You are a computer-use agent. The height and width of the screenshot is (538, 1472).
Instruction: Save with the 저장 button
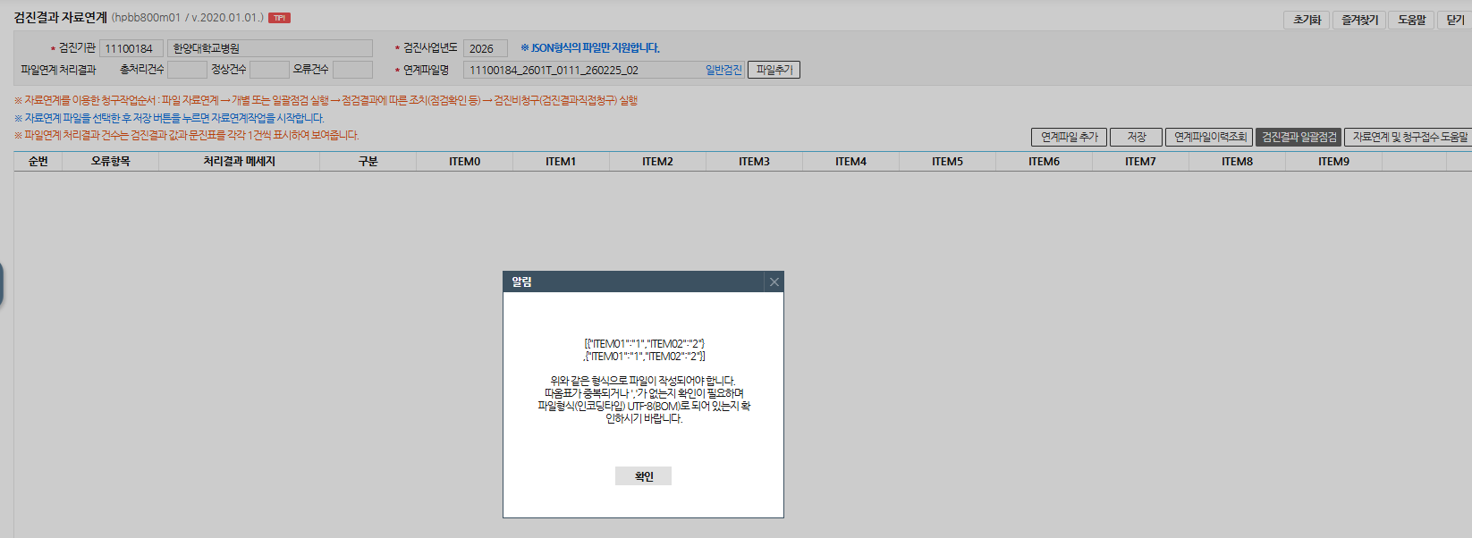(x=1136, y=137)
